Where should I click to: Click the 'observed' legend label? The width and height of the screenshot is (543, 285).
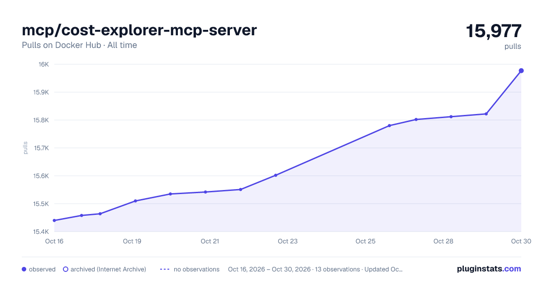(42, 269)
